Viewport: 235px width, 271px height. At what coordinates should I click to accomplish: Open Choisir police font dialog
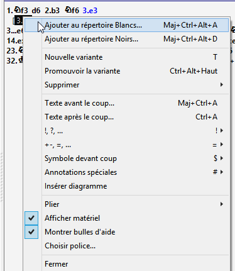(x=126, y=246)
